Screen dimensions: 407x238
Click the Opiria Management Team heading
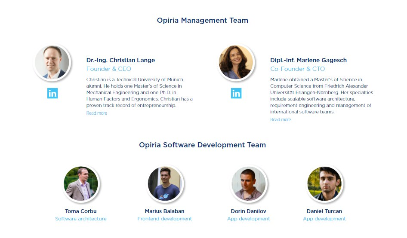[203, 20]
